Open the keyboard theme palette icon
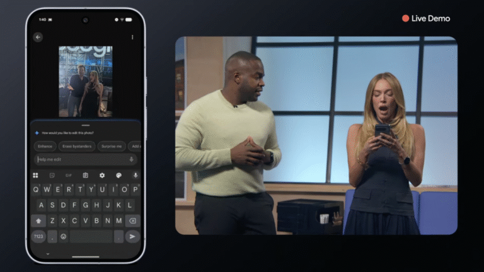This screenshot has height=272, width=484. pos(119,176)
